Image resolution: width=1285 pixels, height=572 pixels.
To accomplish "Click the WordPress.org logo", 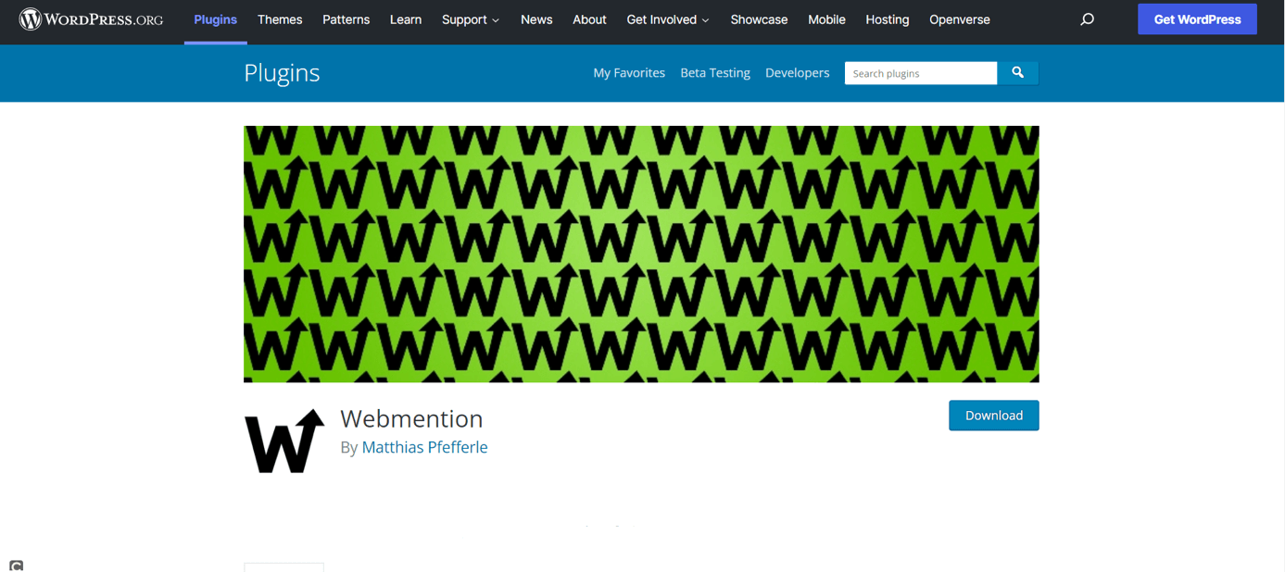I will (x=91, y=19).
